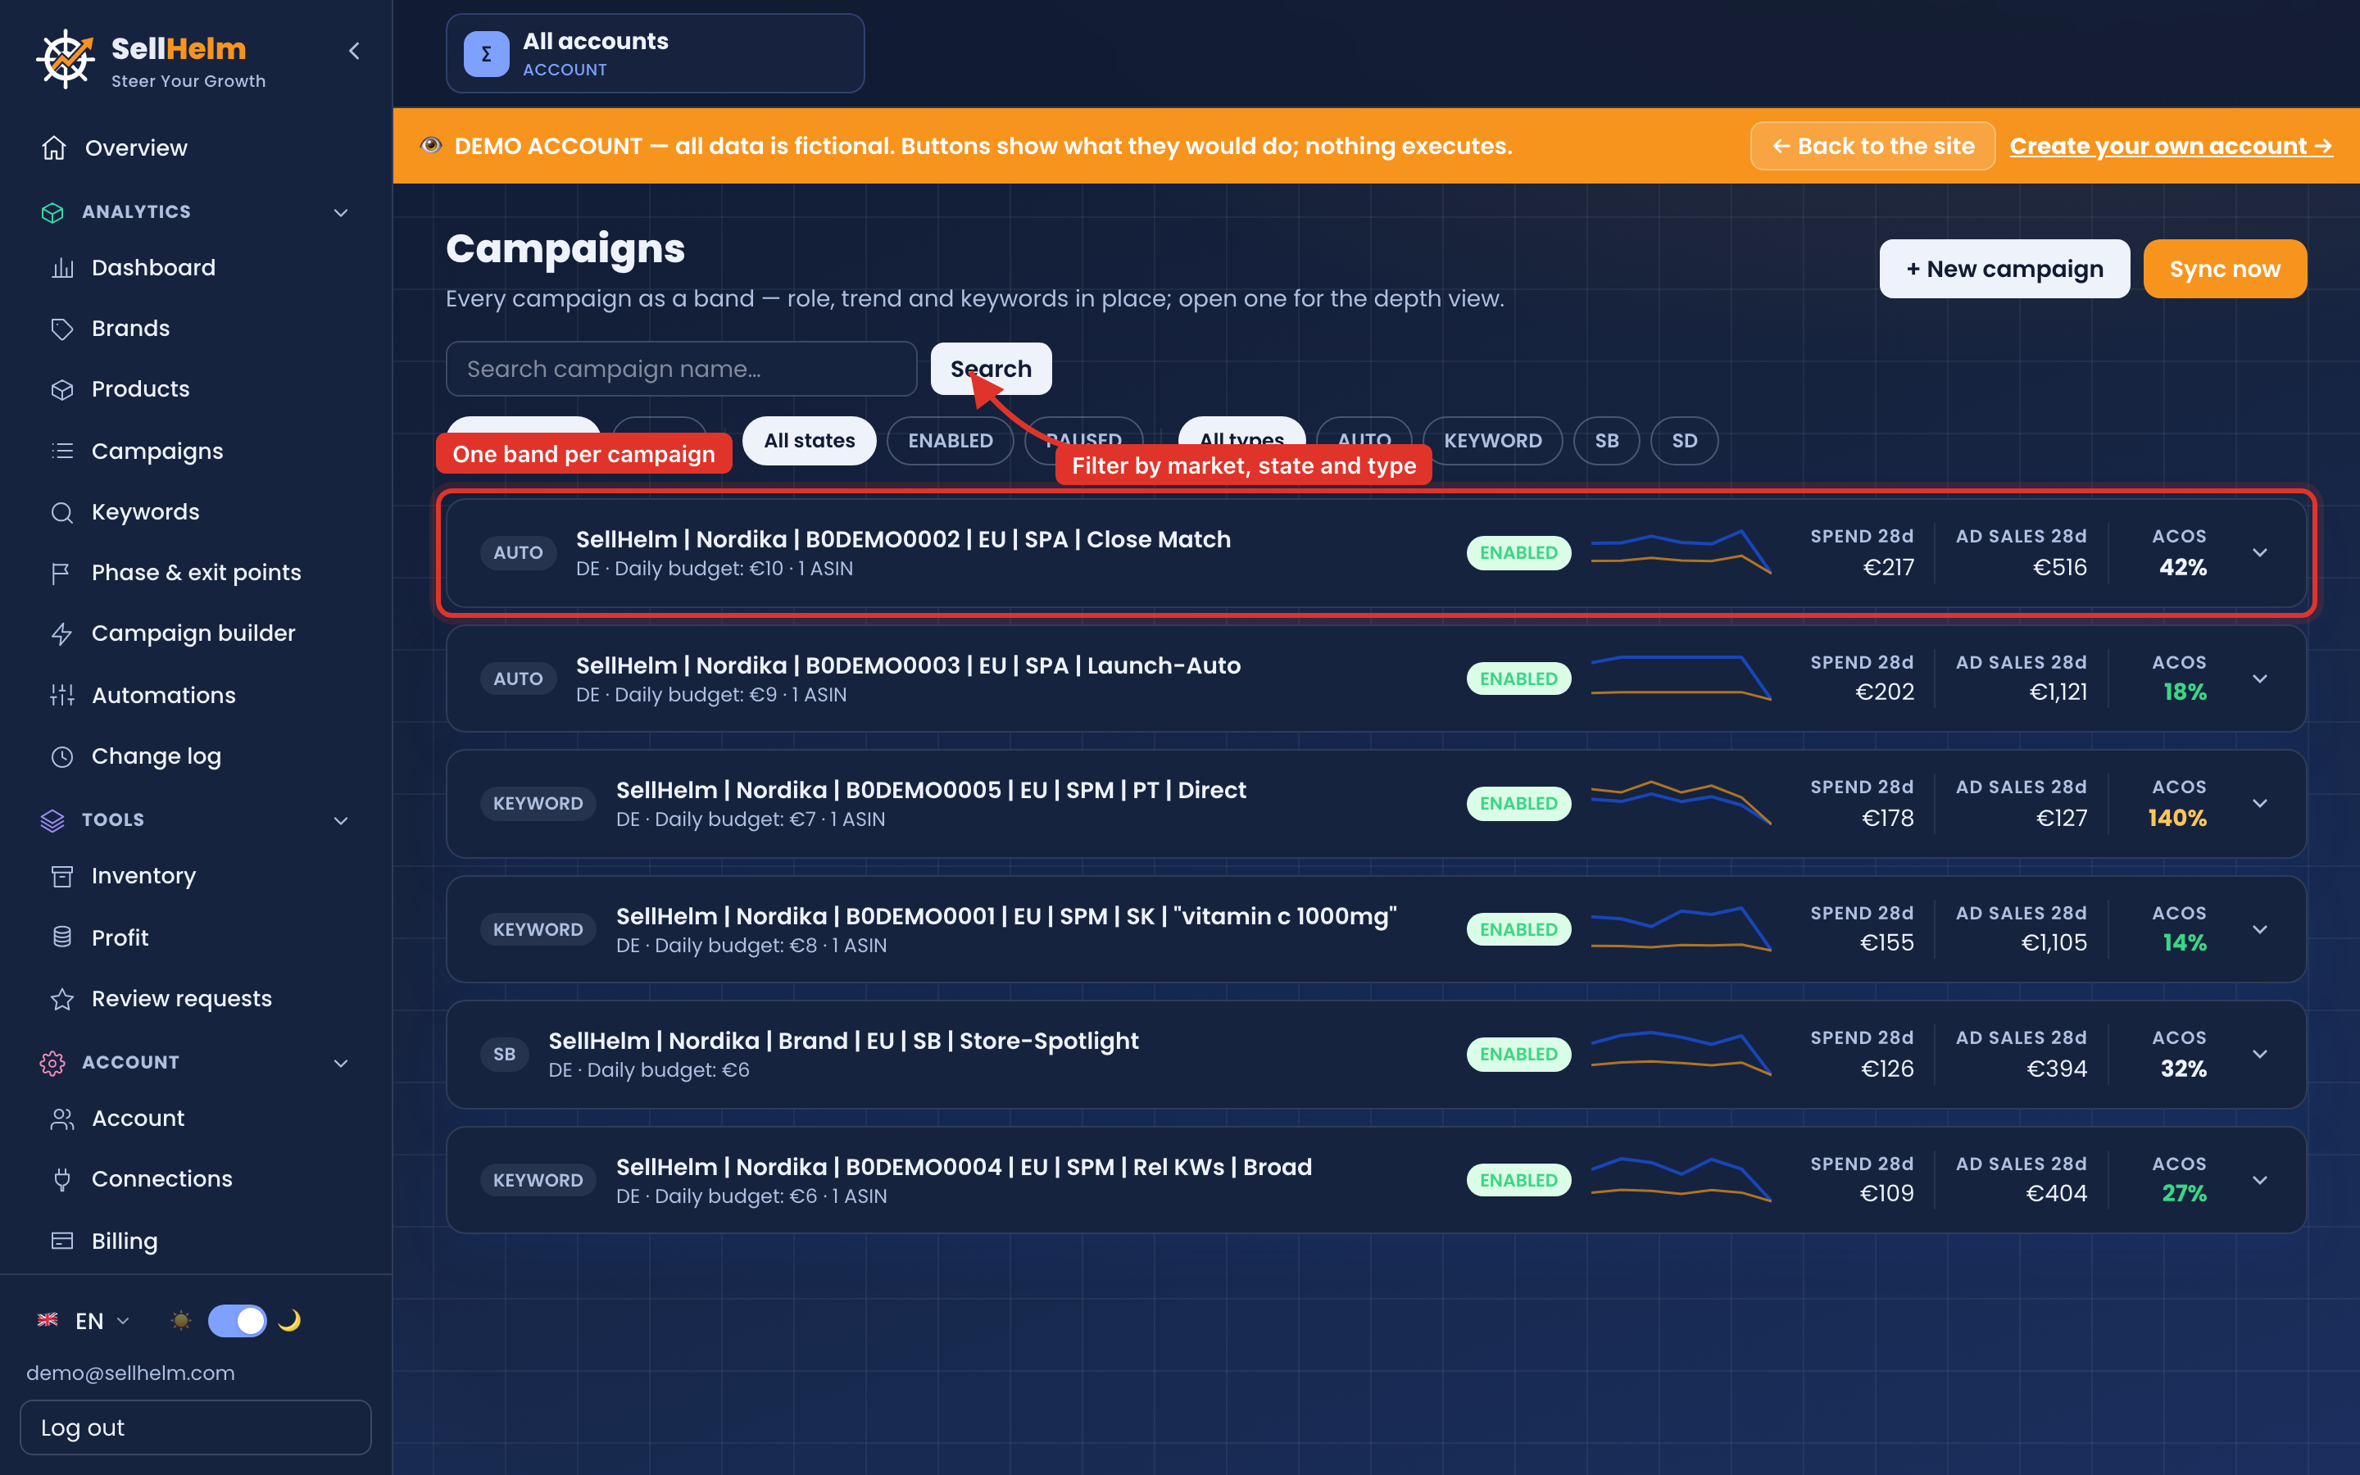The width and height of the screenshot is (2360, 1475).
Task: Click the Connections plug icon
Action: point(62,1179)
